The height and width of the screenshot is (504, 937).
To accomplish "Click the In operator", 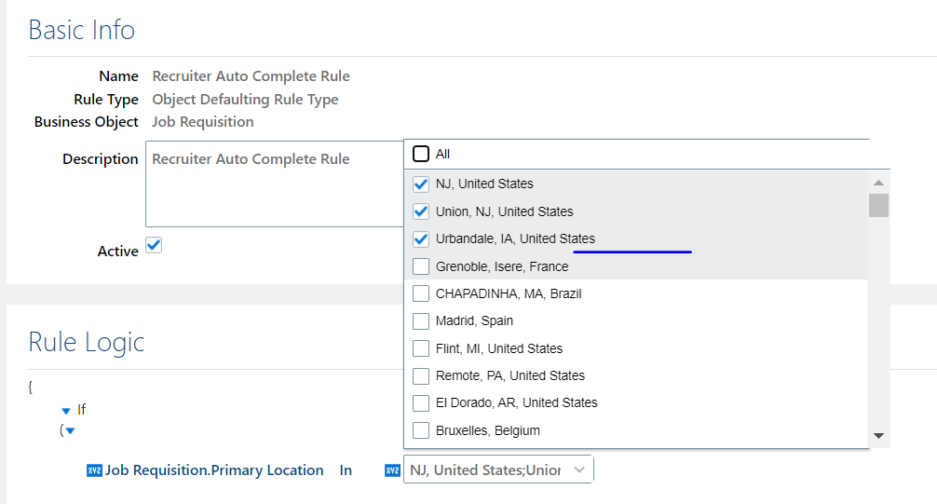I will 346,470.
